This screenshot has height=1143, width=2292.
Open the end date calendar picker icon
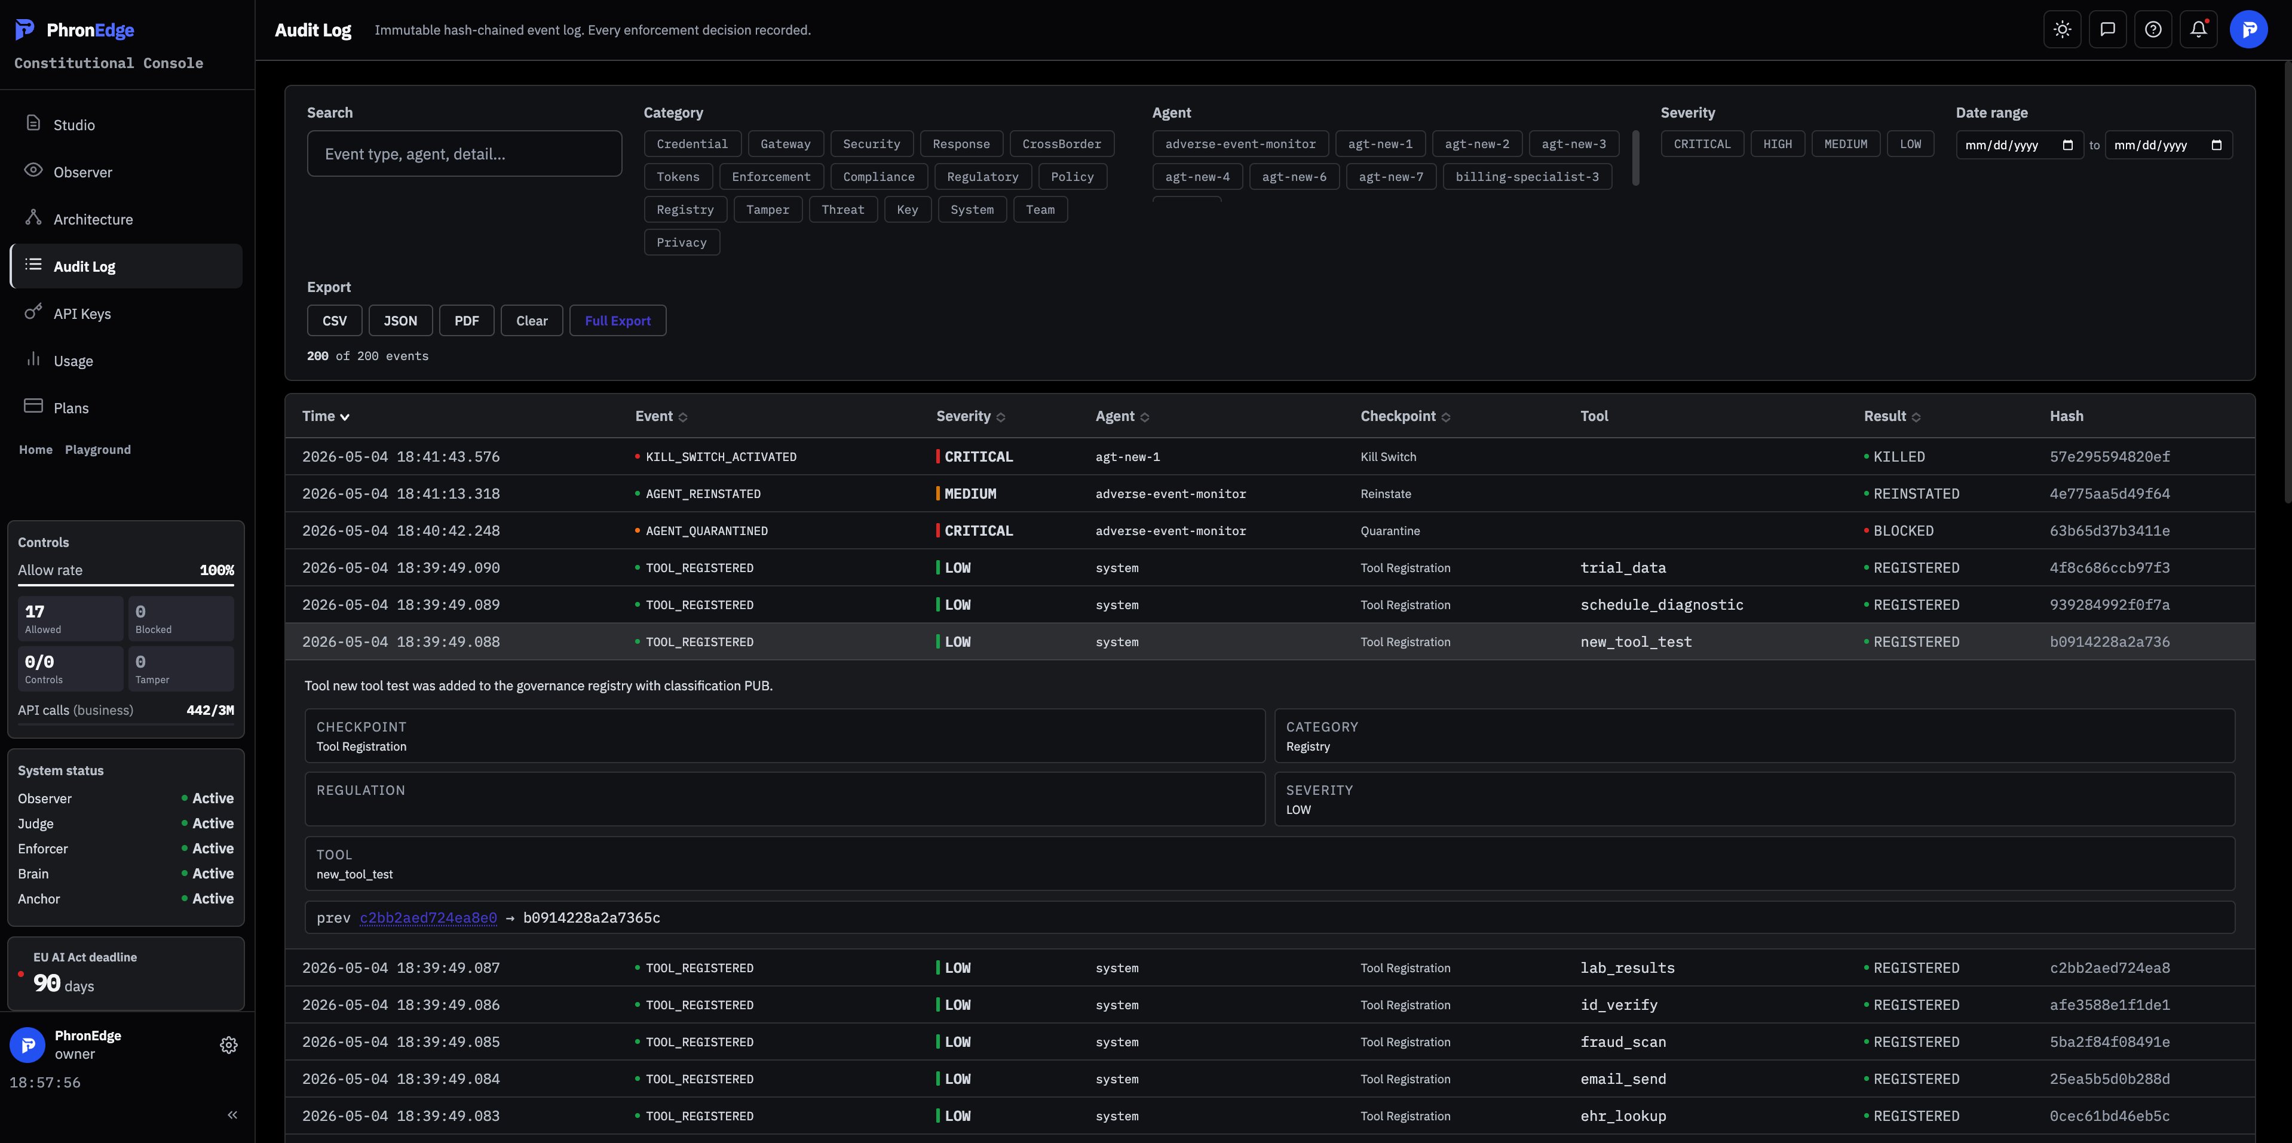coord(2216,145)
